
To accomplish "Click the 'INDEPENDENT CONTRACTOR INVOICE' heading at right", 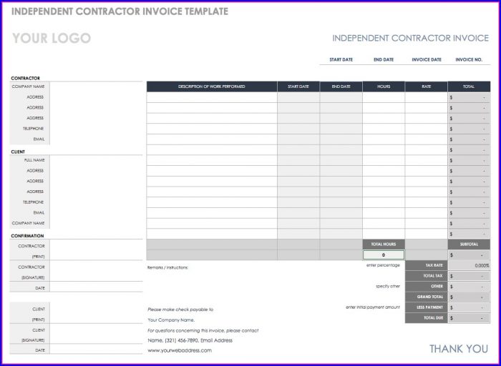I will coord(411,39).
